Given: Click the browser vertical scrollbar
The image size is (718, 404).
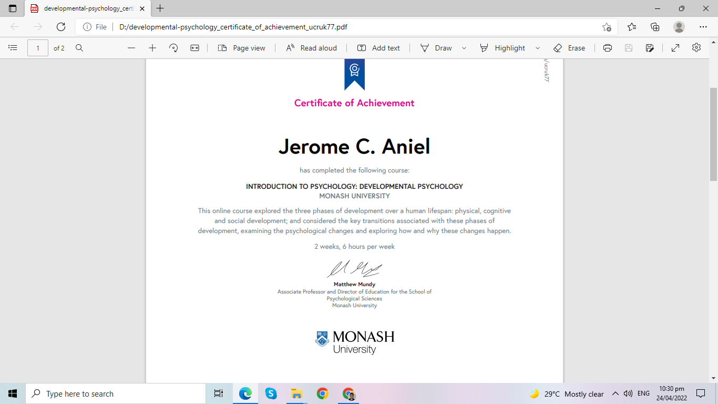Looking at the screenshot, I should click(713, 134).
